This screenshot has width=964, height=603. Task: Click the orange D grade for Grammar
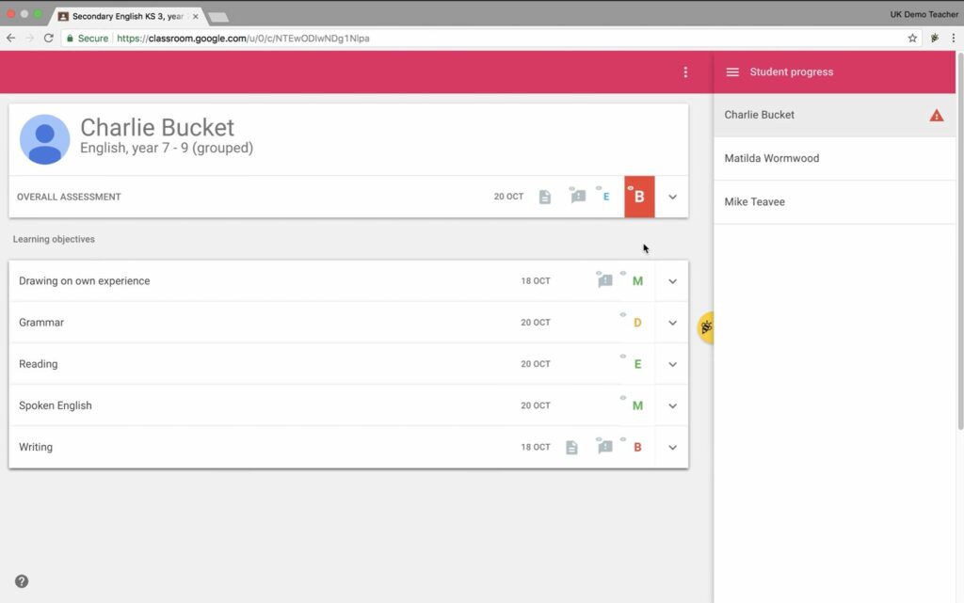point(637,323)
